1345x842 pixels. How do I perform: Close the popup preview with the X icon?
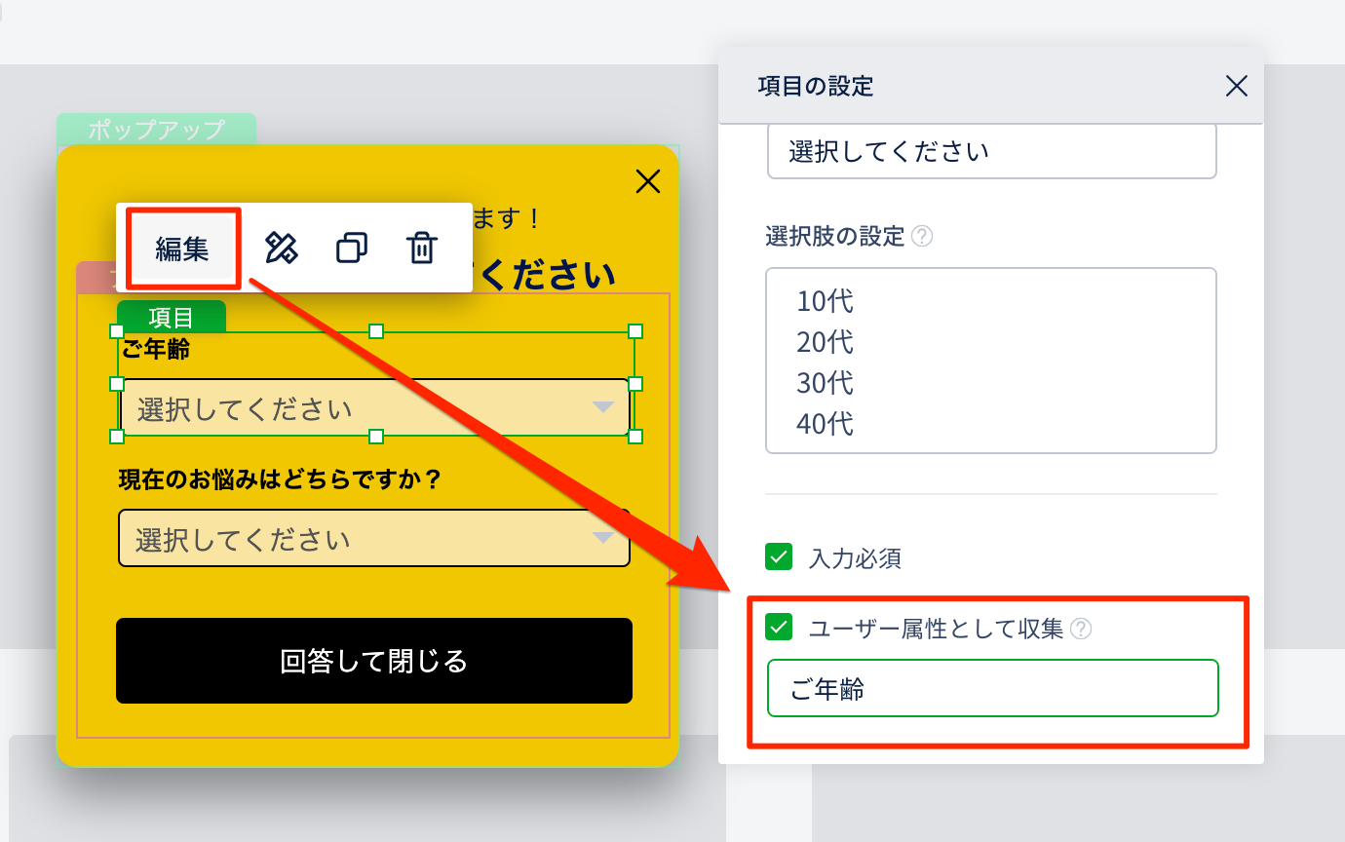(x=647, y=181)
